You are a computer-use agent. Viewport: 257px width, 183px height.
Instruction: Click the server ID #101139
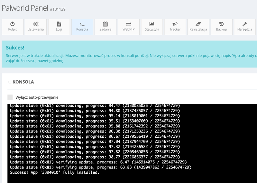pos(58,9)
